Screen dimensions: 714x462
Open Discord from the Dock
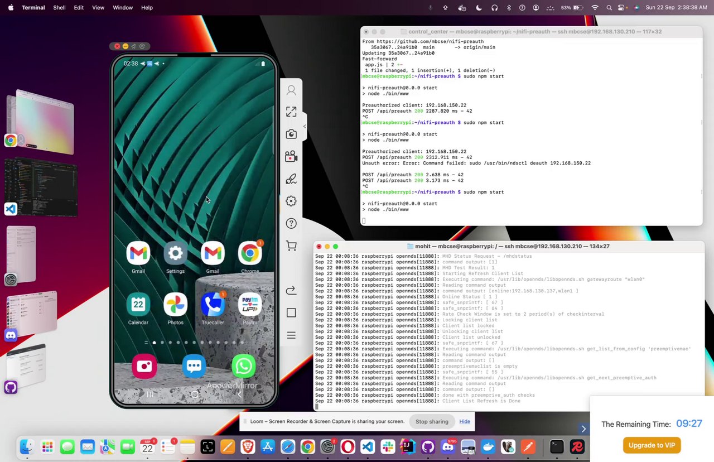coord(448,447)
